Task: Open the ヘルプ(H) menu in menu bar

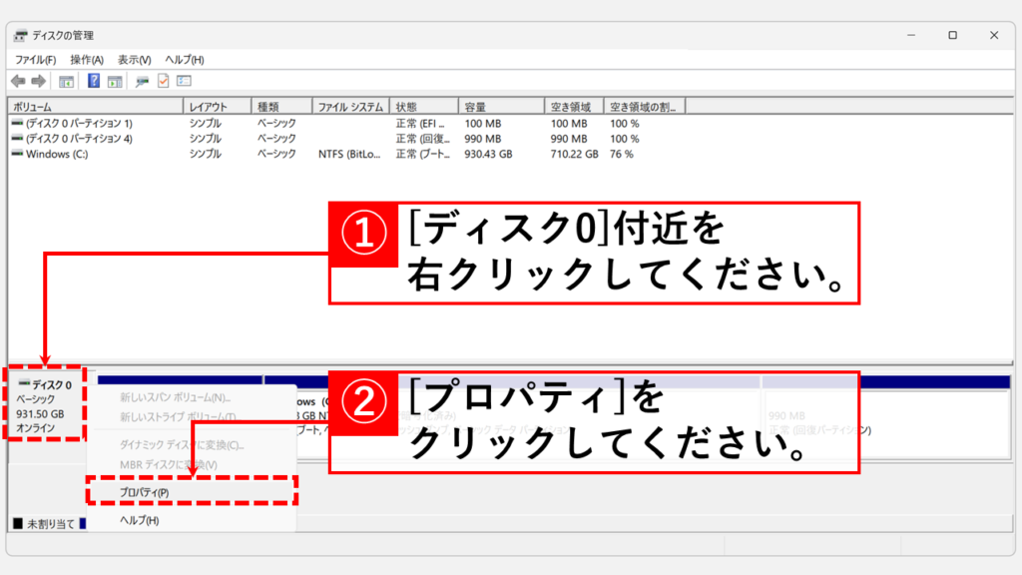Action: [x=184, y=60]
